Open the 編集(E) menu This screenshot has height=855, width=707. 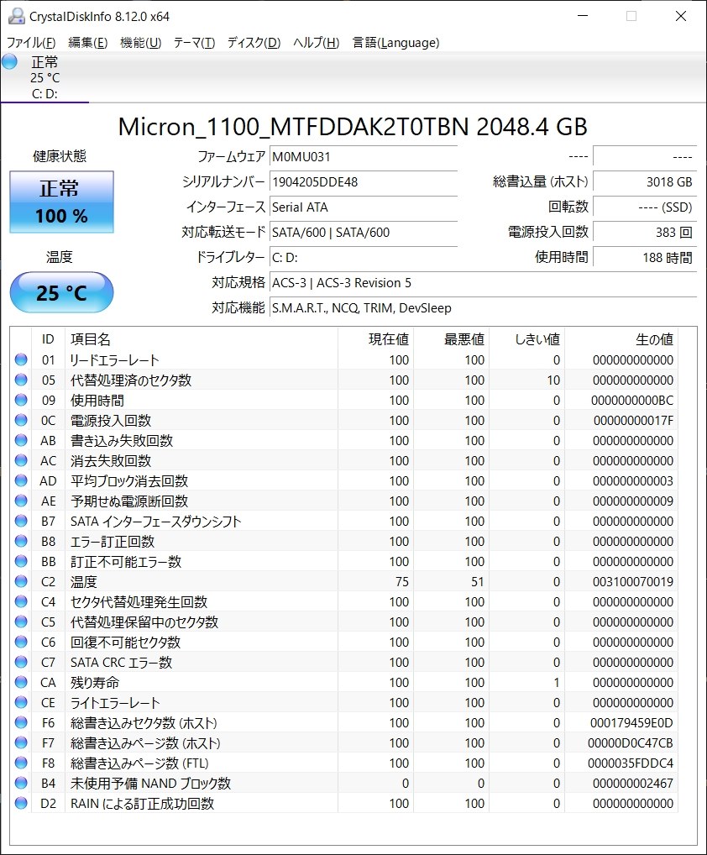(x=88, y=43)
